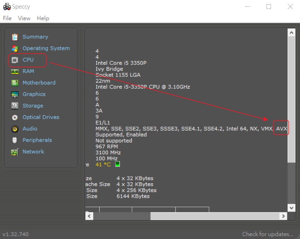
Task: Go to the CPU section
Action: (x=28, y=60)
